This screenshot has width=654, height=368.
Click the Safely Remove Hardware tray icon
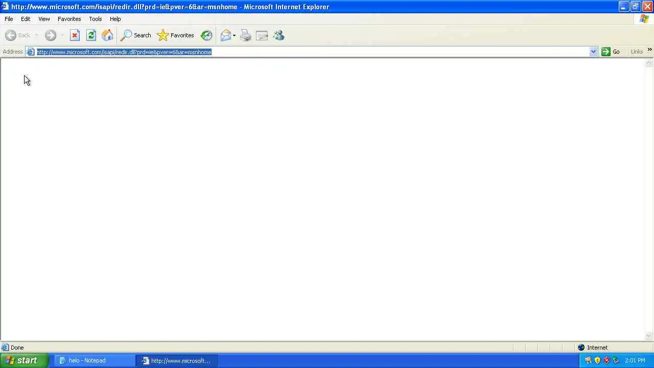(x=616, y=360)
